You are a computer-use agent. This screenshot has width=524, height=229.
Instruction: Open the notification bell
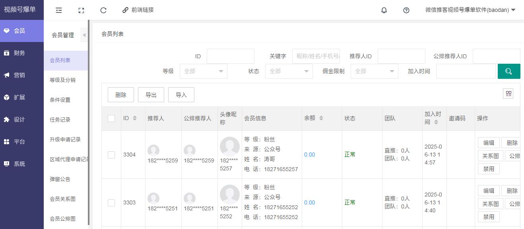point(384,10)
